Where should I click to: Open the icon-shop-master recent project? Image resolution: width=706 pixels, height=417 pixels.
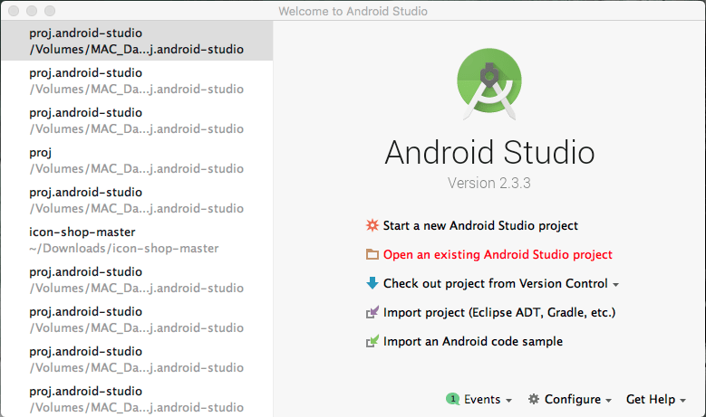point(123,240)
